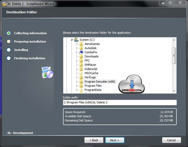Select the Program Files folder

pos(93,86)
